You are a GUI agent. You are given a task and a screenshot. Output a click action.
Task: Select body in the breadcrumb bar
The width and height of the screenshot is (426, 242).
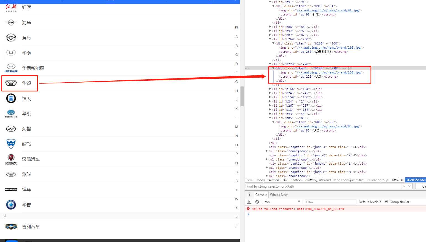pyautogui.click(x=261, y=180)
